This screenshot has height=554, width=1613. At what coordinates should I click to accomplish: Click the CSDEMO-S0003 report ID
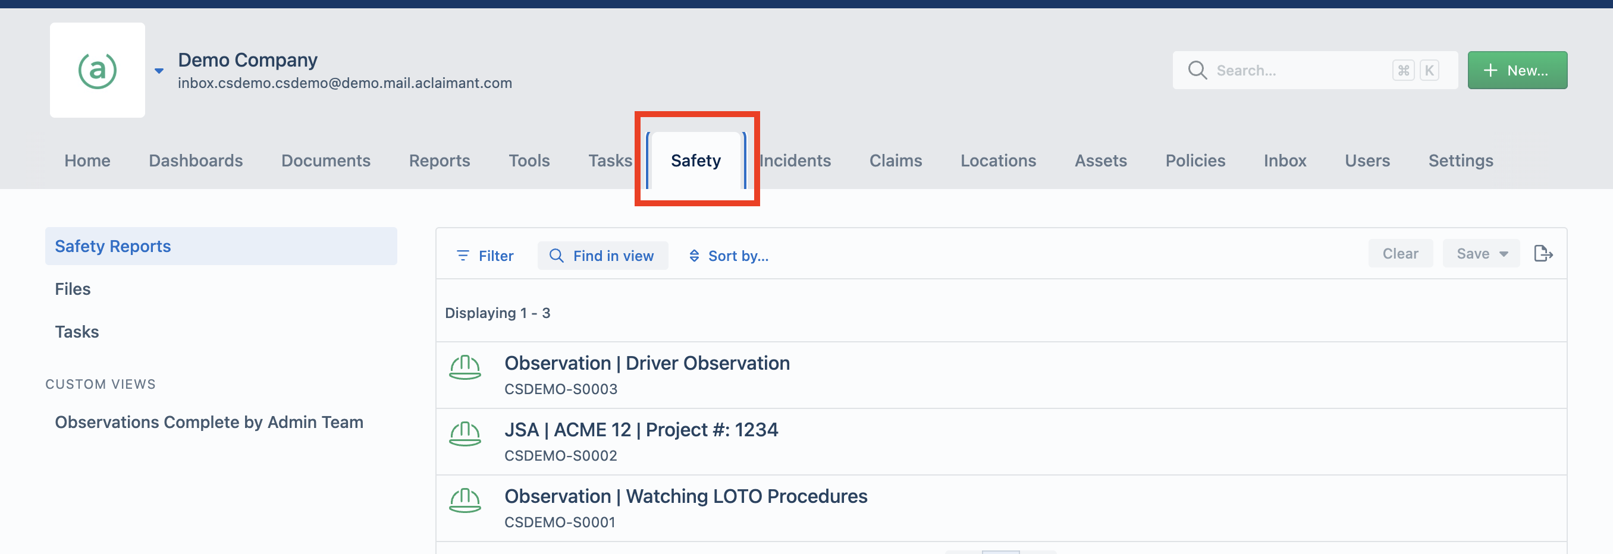point(560,389)
